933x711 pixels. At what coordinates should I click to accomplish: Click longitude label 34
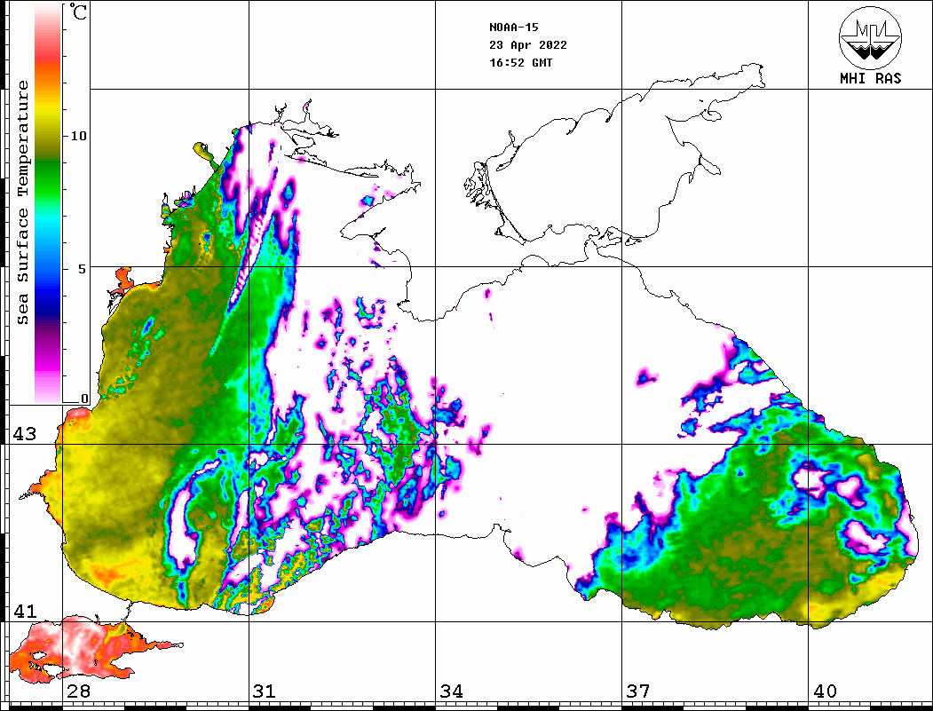tap(451, 691)
